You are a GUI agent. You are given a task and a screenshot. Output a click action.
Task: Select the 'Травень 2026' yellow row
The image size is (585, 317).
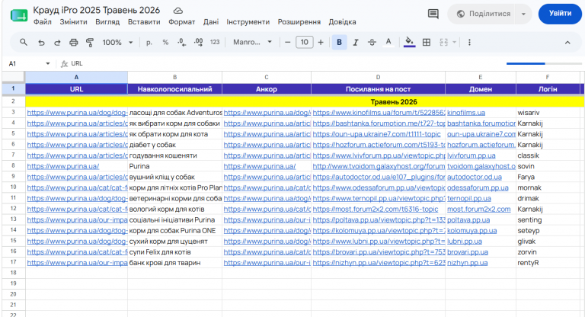pyautogui.click(x=304, y=102)
